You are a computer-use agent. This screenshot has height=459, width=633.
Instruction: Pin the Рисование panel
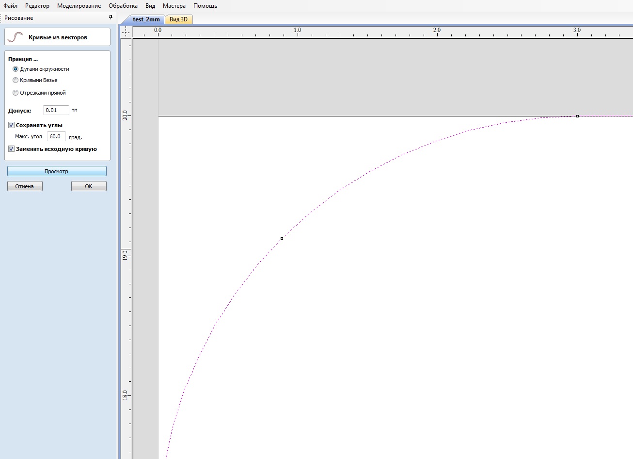tap(111, 17)
